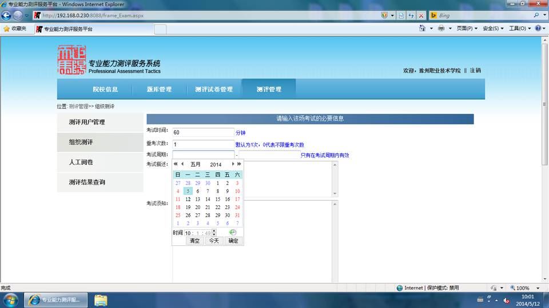Click the 注销 logout link

[475, 71]
